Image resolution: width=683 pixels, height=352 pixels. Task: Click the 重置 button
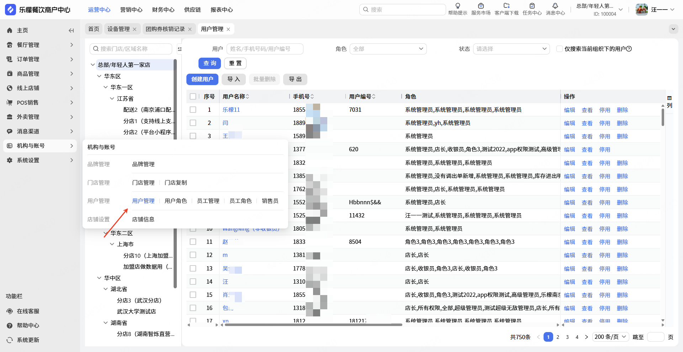coord(235,63)
